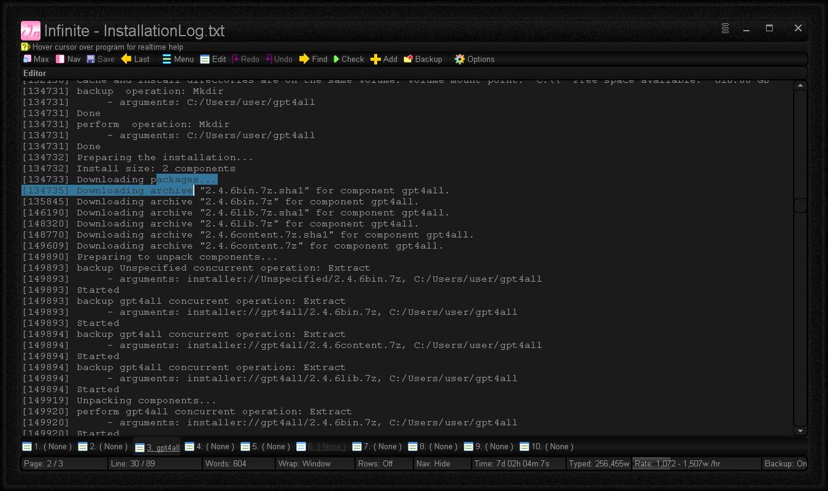Switch to document tab 7. ( None )
The height and width of the screenshot is (491, 828).
377,447
